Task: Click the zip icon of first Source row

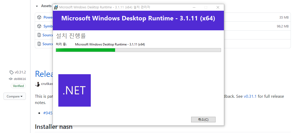Action: pos(39,35)
